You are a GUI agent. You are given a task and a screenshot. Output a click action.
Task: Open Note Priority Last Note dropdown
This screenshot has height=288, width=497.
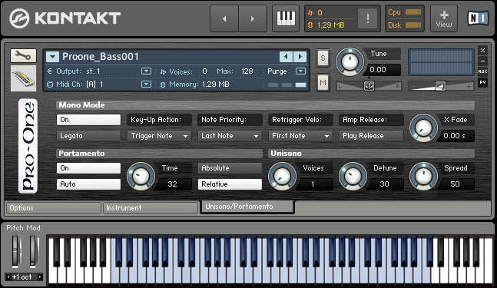click(230, 136)
